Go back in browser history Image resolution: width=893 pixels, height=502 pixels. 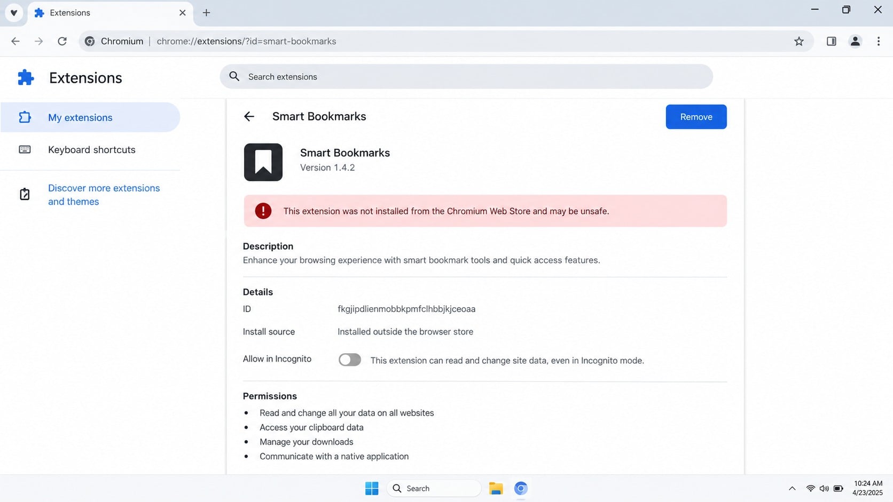point(15,41)
